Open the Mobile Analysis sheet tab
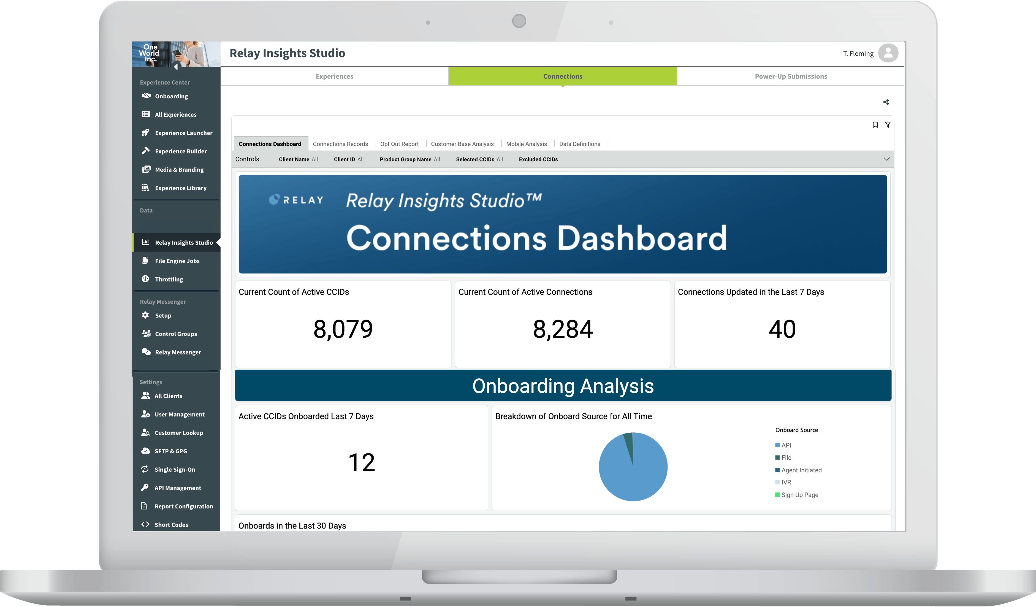Screen dimensions: 1036x607 [526, 144]
